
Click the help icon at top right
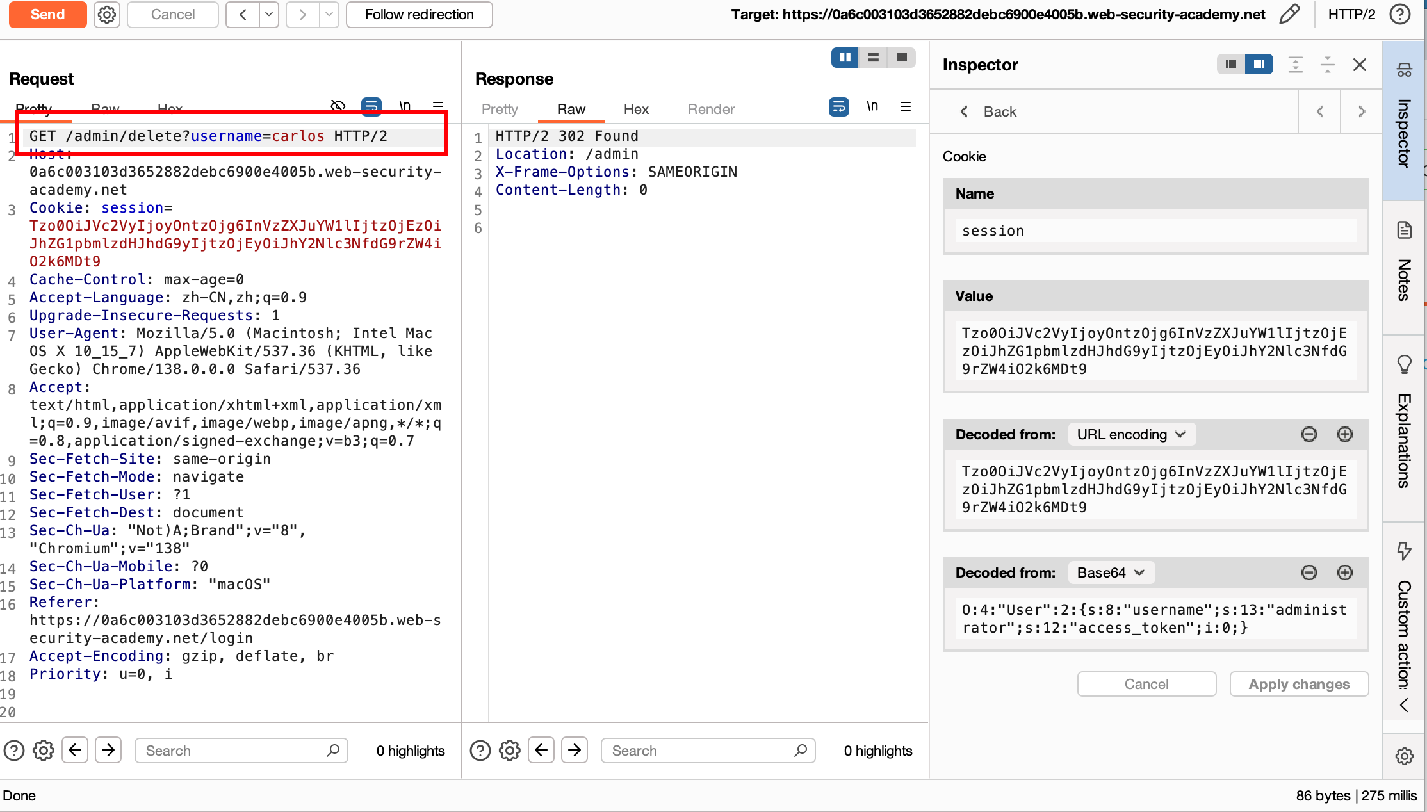pyautogui.click(x=1400, y=14)
